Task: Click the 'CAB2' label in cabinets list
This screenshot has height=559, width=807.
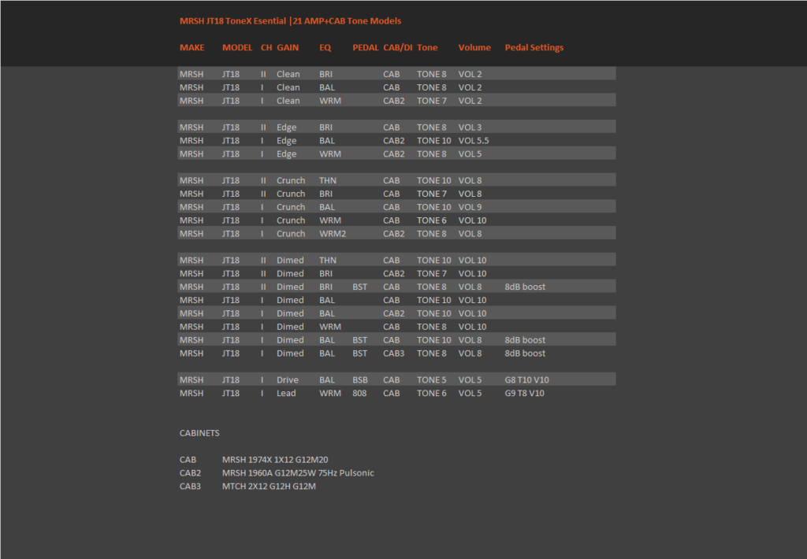Action: 191,473
